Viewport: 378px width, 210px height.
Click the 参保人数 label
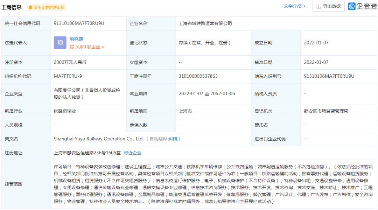click(x=138, y=125)
